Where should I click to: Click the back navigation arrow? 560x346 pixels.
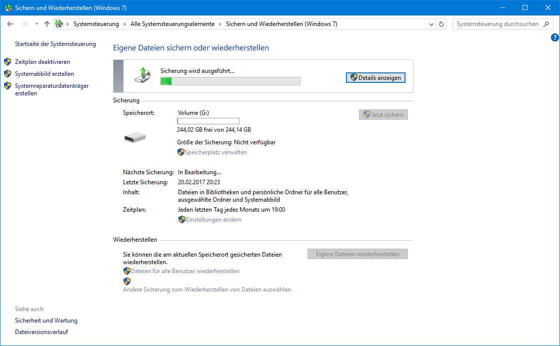pyautogui.click(x=10, y=24)
